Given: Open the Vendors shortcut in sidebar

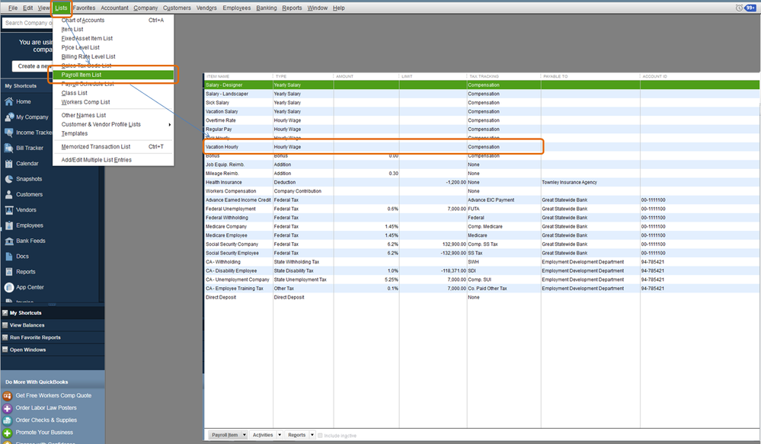Looking at the screenshot, I should 21,210.
